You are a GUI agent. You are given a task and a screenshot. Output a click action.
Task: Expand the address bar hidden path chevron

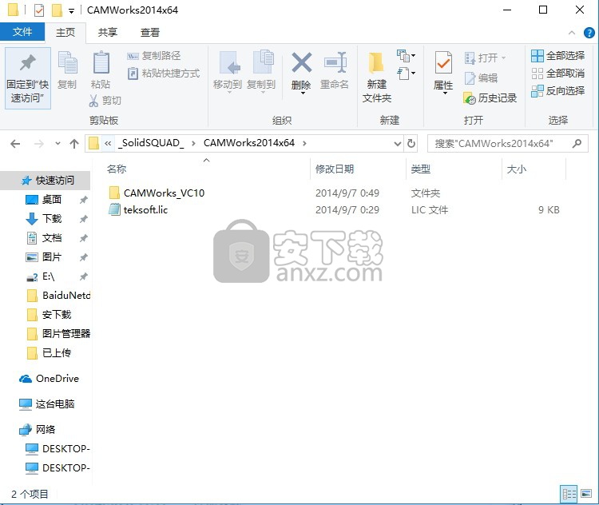point(108,144)
